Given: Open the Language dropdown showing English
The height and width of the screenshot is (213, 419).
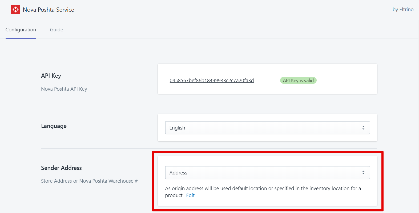Looking at the screenshot, I should click(x=267, y=128).
